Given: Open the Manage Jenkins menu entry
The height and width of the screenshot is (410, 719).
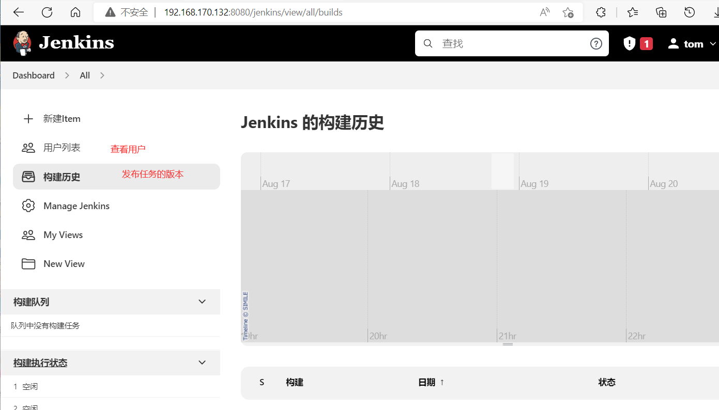Looking at the screenshot, I should (x=116, y=206).
